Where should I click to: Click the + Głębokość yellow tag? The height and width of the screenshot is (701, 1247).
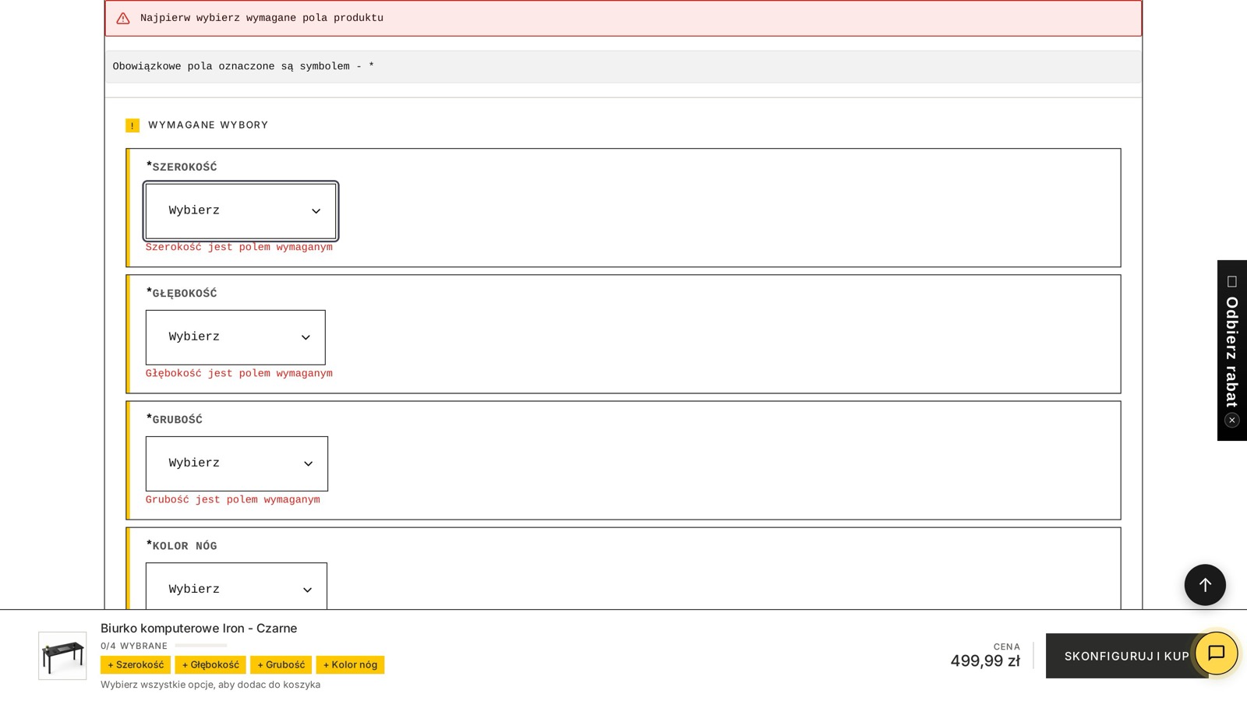coord(210,665)
